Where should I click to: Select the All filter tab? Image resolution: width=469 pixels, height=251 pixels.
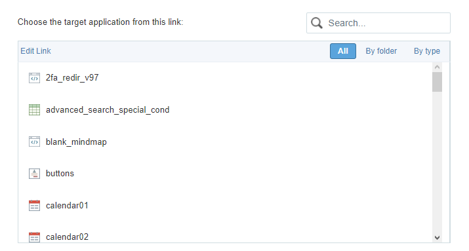[x=343, y=51]
